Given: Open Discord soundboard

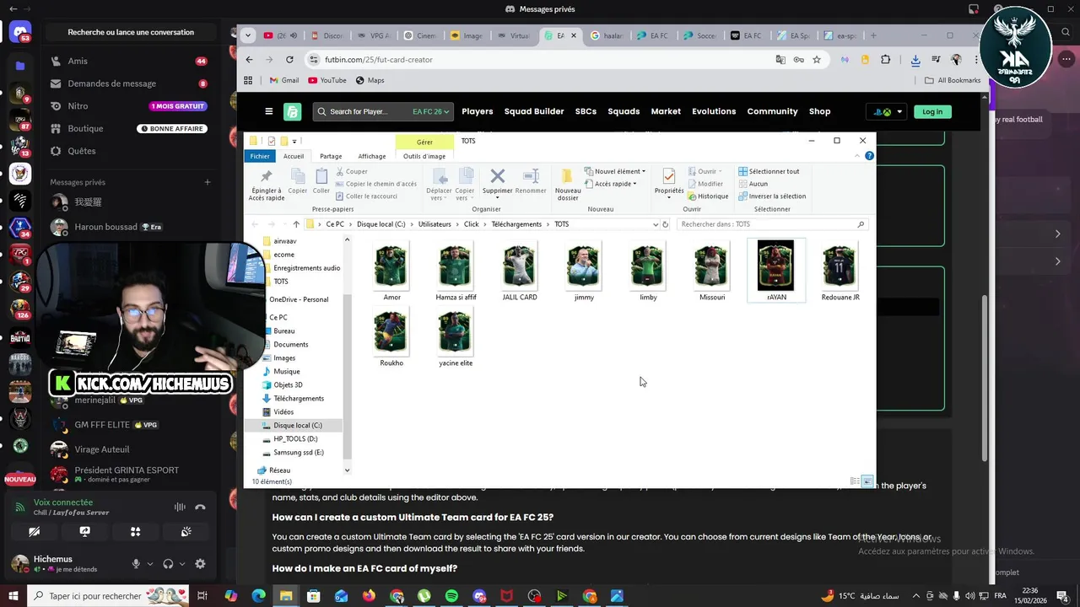Looking at the screenshot, I should tap(186, 532).
